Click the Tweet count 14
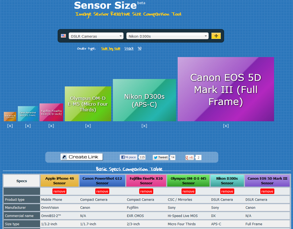Viewport: 293px width, 229px height. [x=173, y=157]
